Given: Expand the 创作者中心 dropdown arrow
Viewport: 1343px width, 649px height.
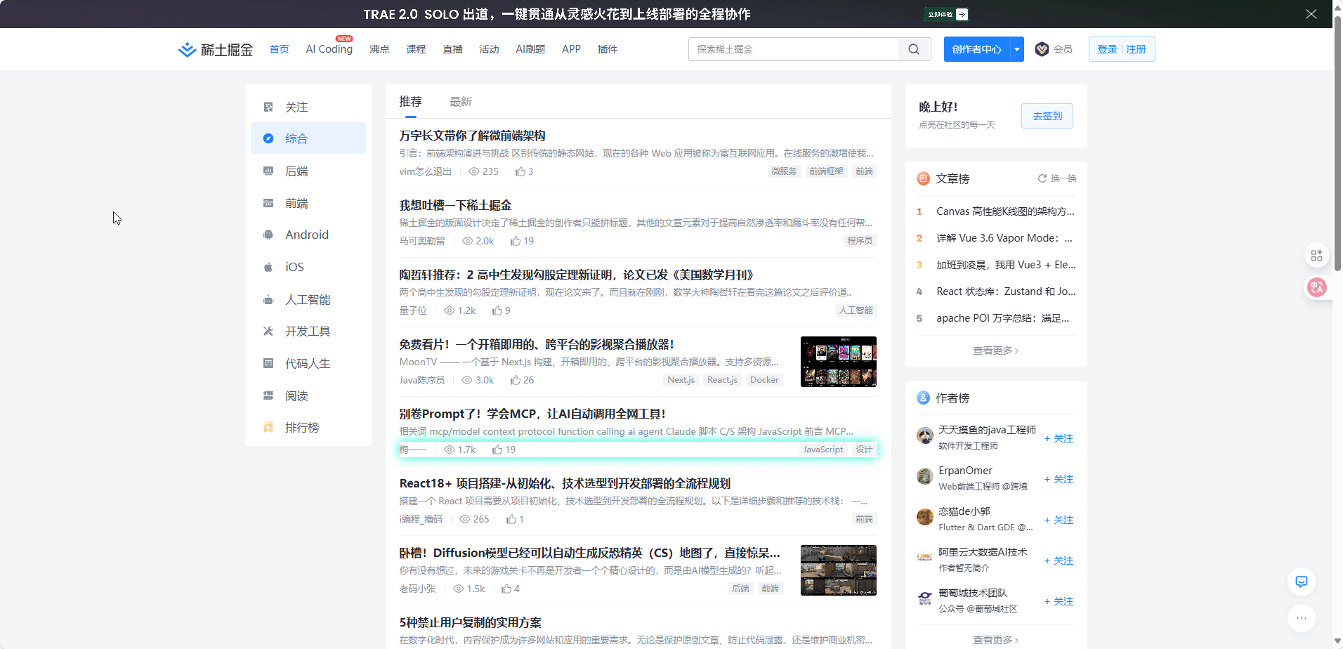Looking at the screenshot, I should click(1017, 49).
